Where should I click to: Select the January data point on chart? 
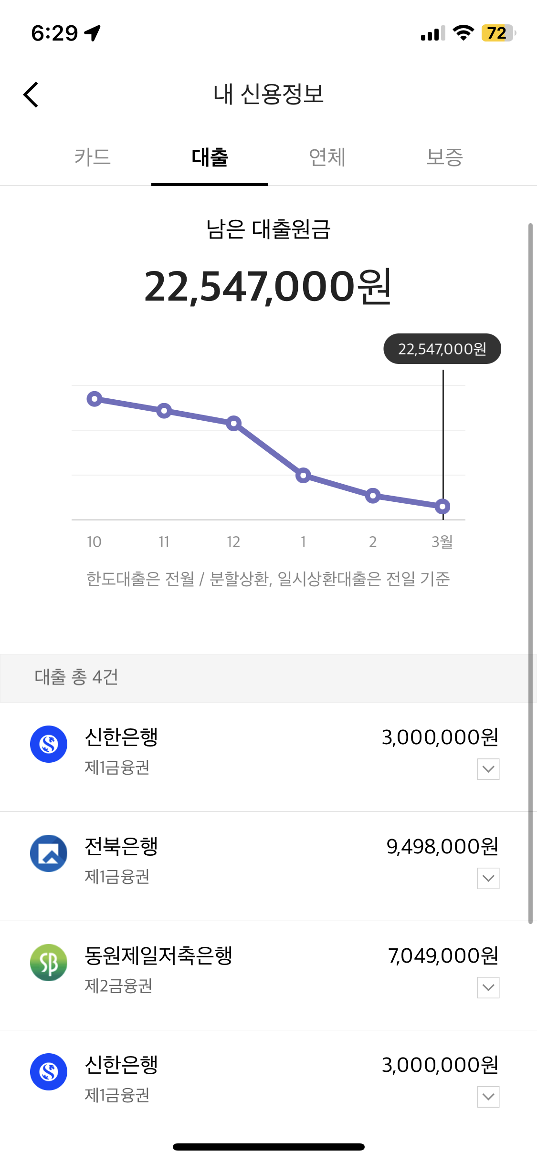pyautogui.click(x=303, y=475)
